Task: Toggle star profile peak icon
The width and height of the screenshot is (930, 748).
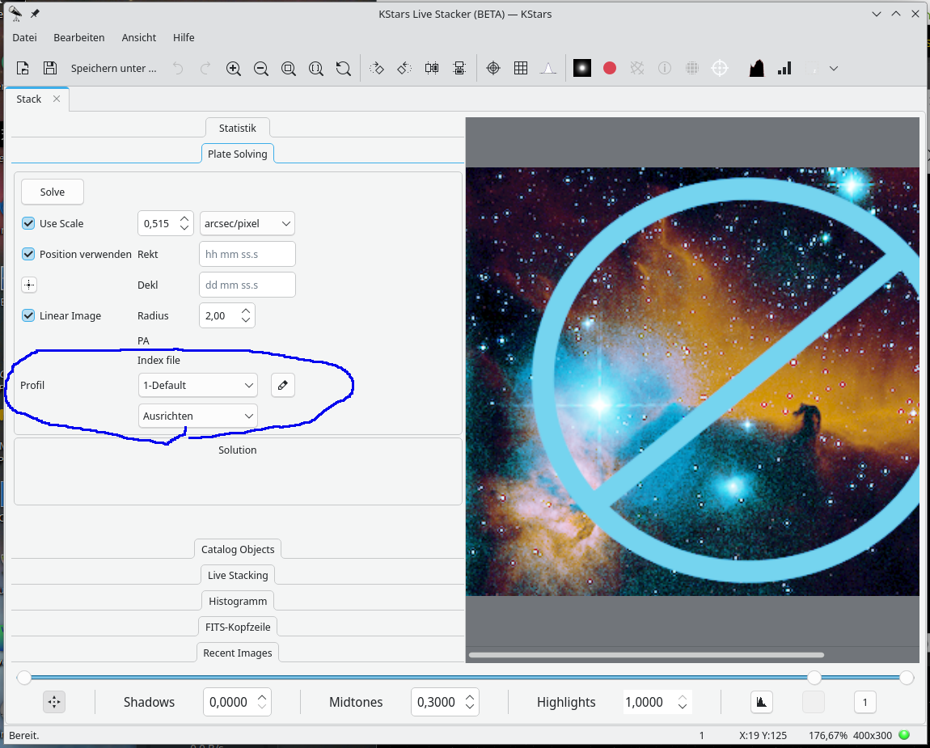Action: [x=548, y=68]
